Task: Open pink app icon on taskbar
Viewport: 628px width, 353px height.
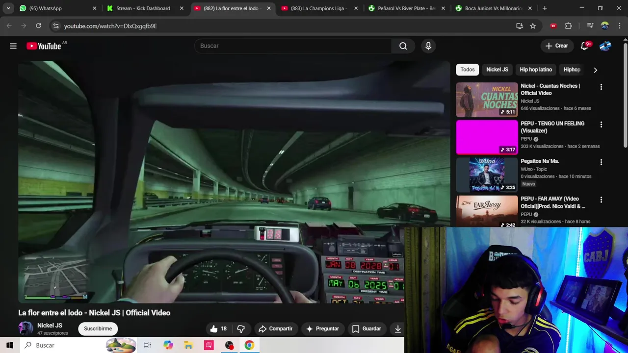Action: [x=209, y=345]
